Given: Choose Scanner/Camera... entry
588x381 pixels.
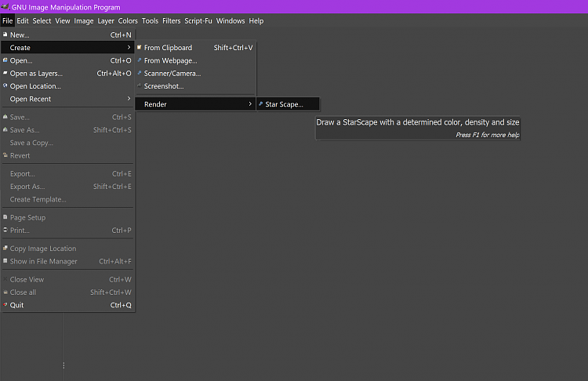Looking at the screenshot, I should tap(195, 73).
